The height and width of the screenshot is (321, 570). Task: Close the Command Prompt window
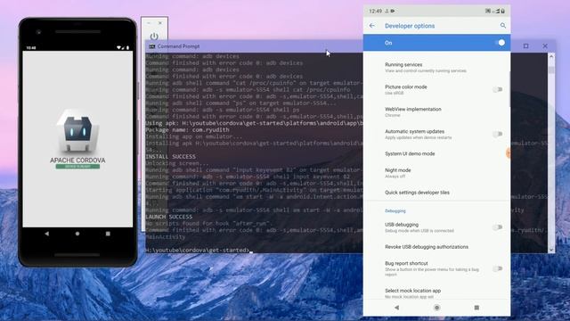pos(545,45)
